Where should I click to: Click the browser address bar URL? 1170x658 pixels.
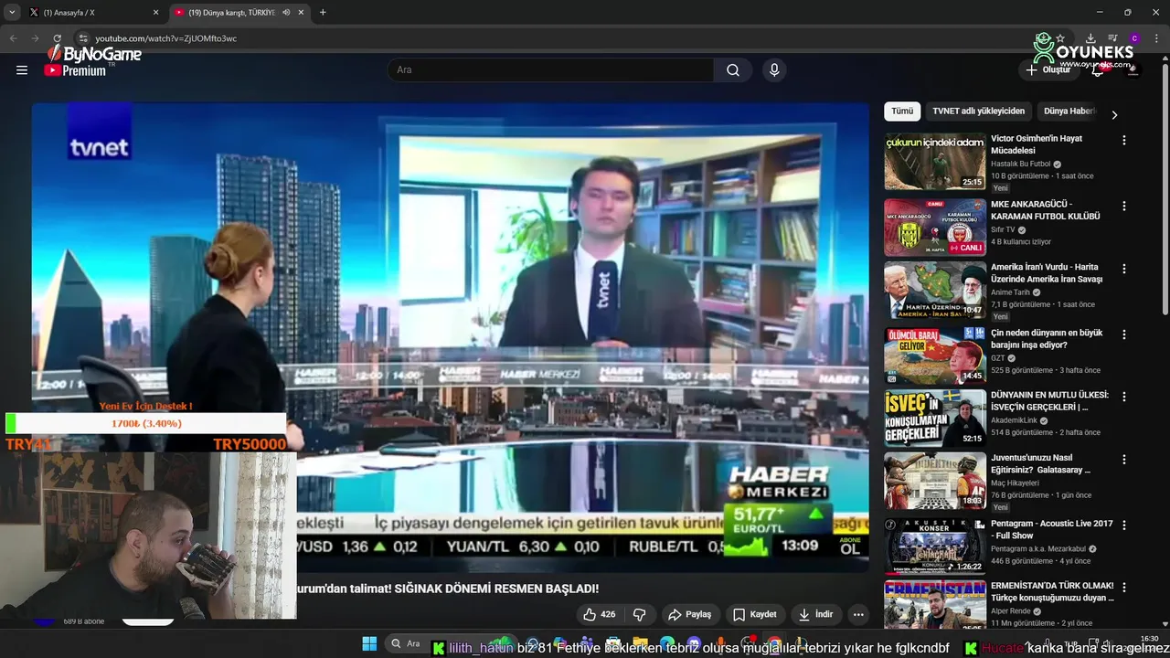point(166,38)
